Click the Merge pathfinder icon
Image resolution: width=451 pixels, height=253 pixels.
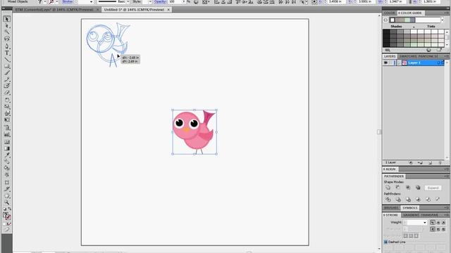coord(408,200)
